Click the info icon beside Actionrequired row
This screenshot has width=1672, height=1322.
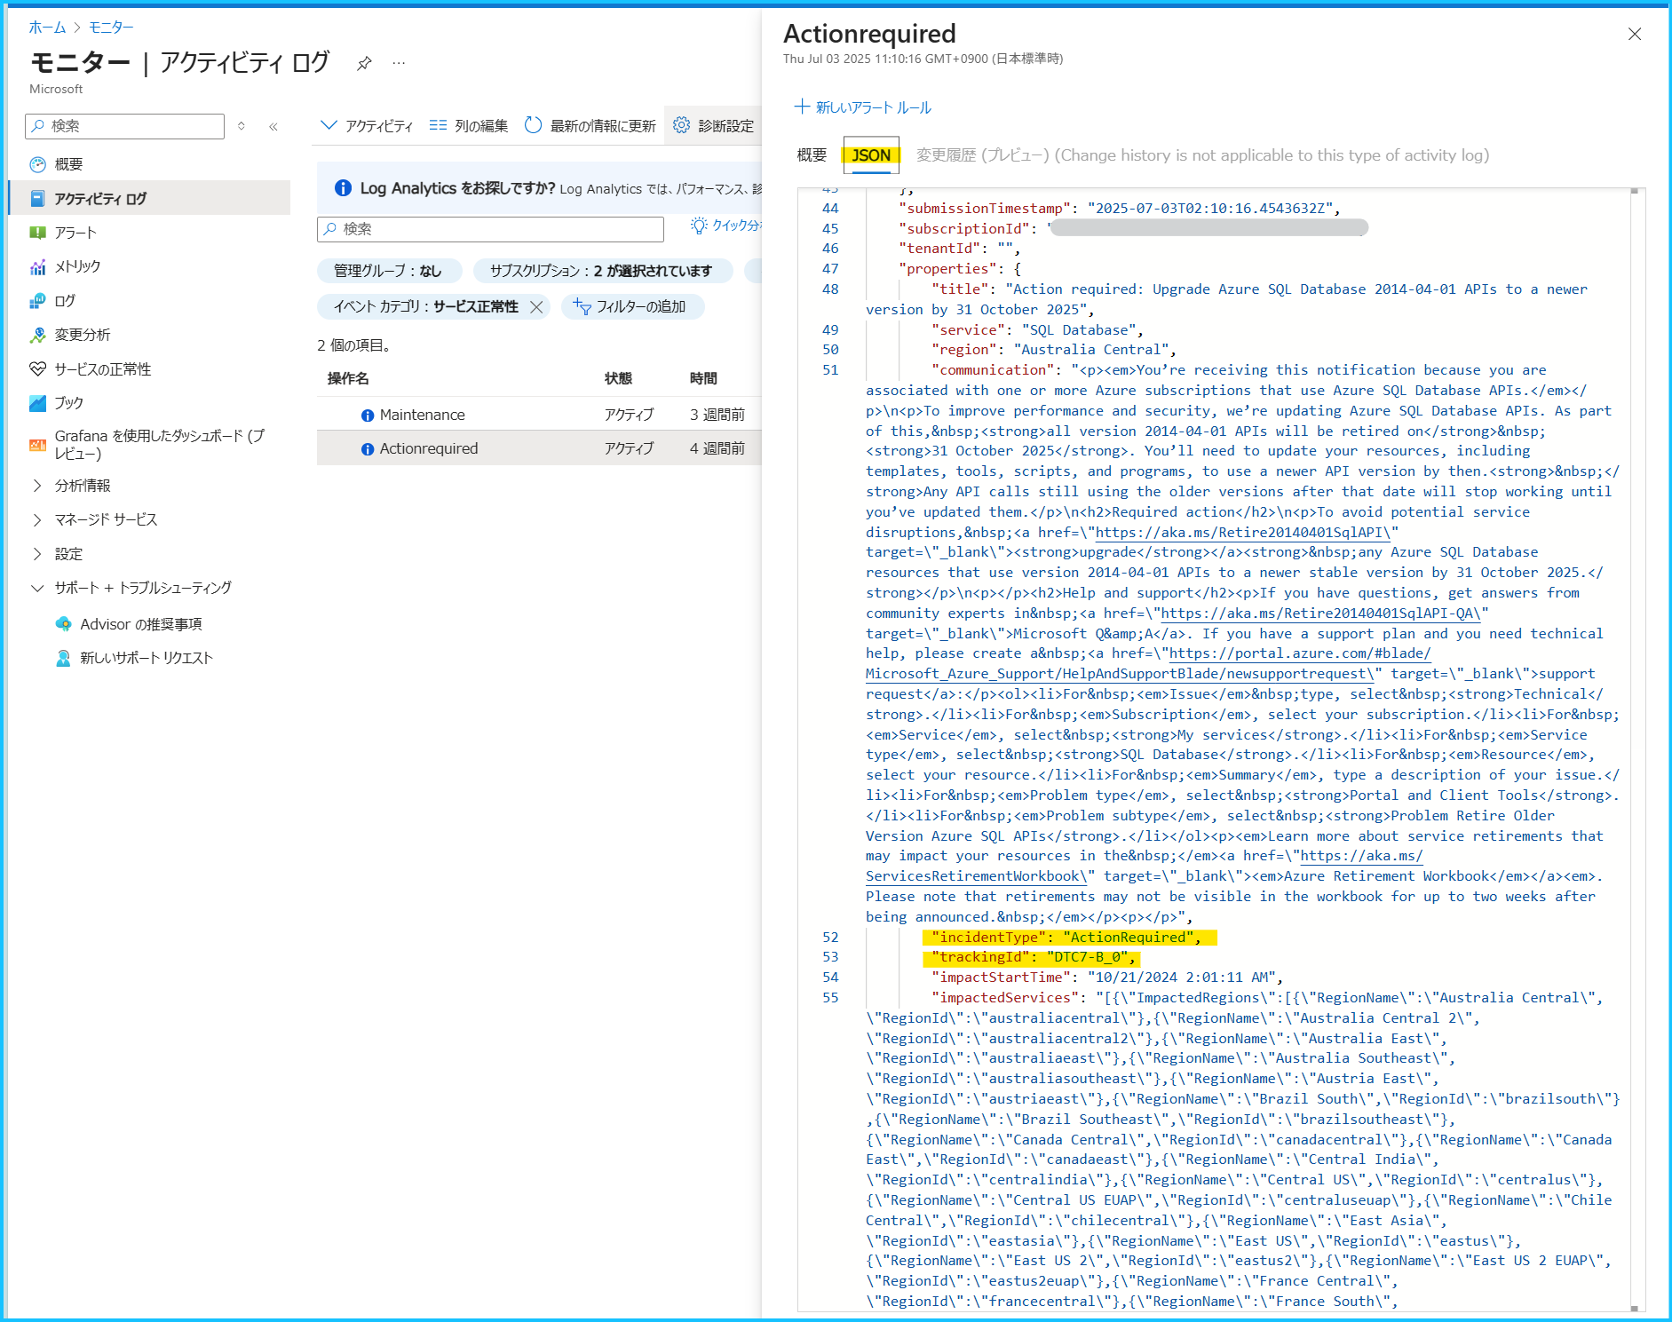368,449
